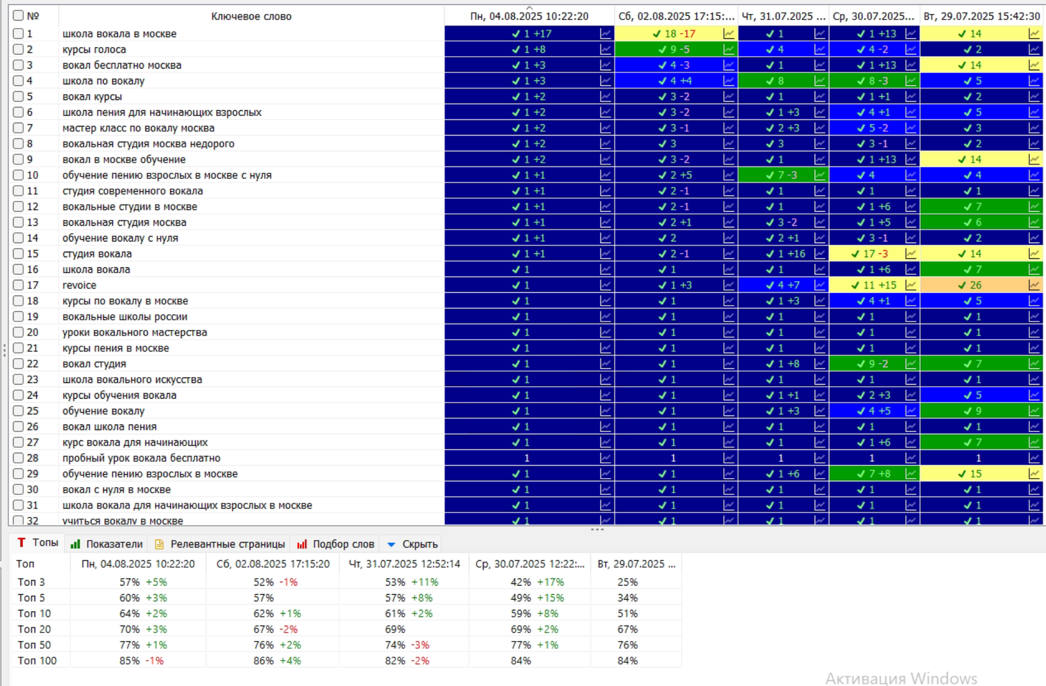
Task: Open chart icon in green 9 -5 cell
Action: click(729, 50)
